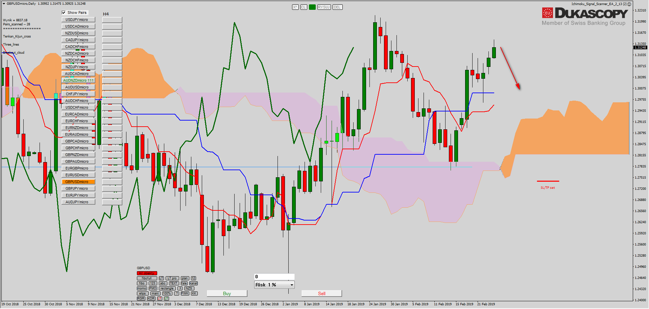
Task: Click the red Sell button
Action: tap(321, 293)
